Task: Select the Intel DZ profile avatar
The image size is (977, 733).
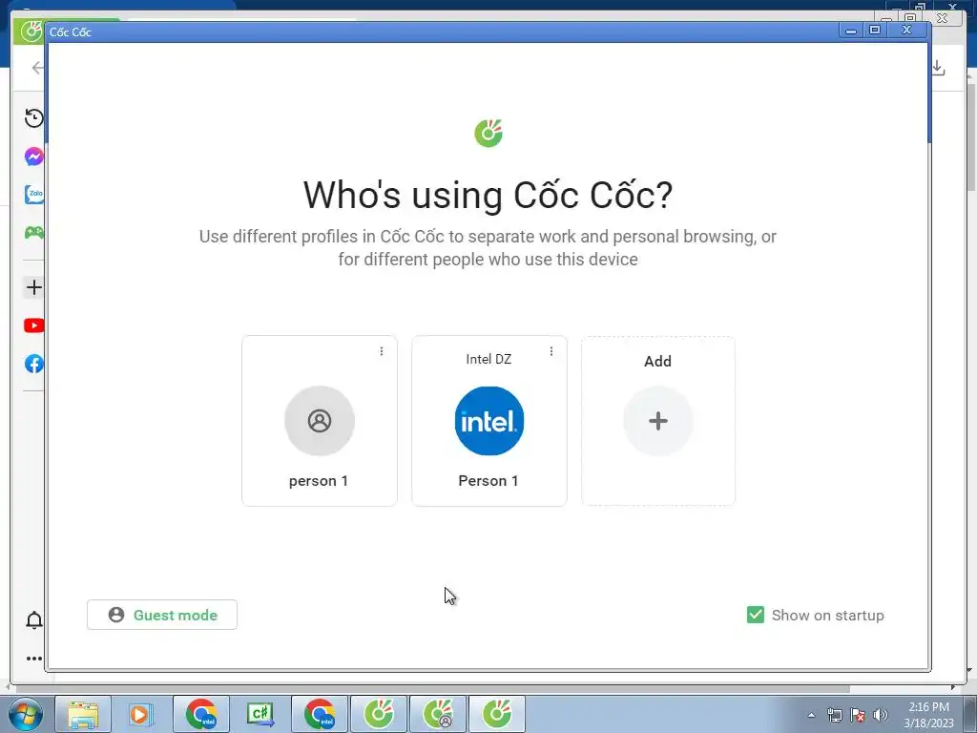Action: tap(489, 421)
